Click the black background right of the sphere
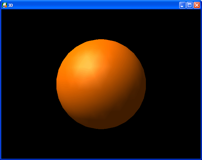Screen dimensions: 202x160 (173, 84)
